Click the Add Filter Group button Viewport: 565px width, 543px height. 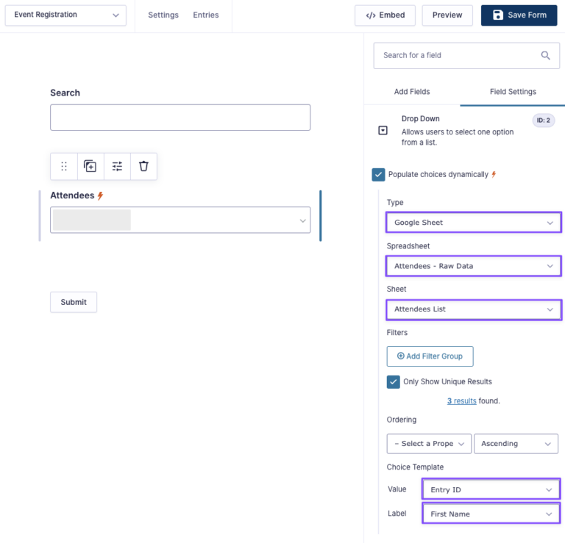(x=430, y=356)
